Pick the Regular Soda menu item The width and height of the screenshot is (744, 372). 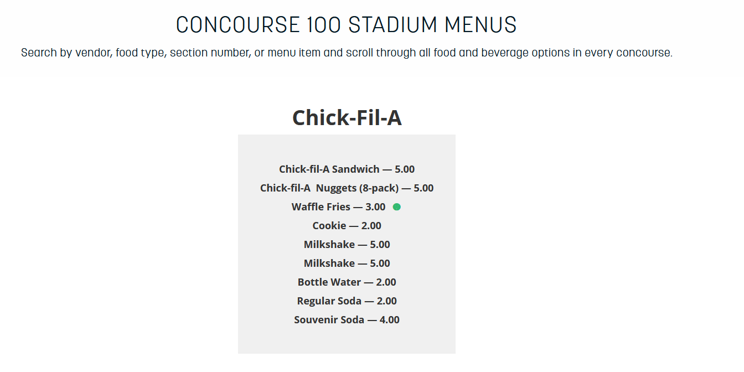click(x=347, y=301)
